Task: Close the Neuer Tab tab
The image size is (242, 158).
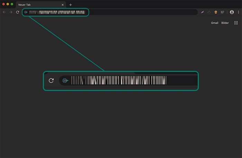Action: tap(63, 5)
